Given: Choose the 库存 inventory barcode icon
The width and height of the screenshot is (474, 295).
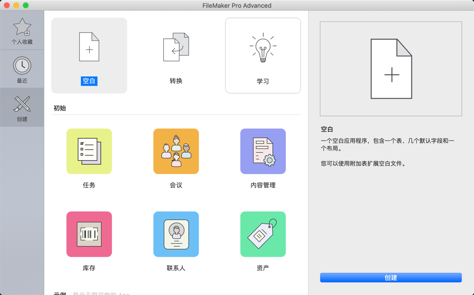Looking at the screenshot, I should click(89, 234).
